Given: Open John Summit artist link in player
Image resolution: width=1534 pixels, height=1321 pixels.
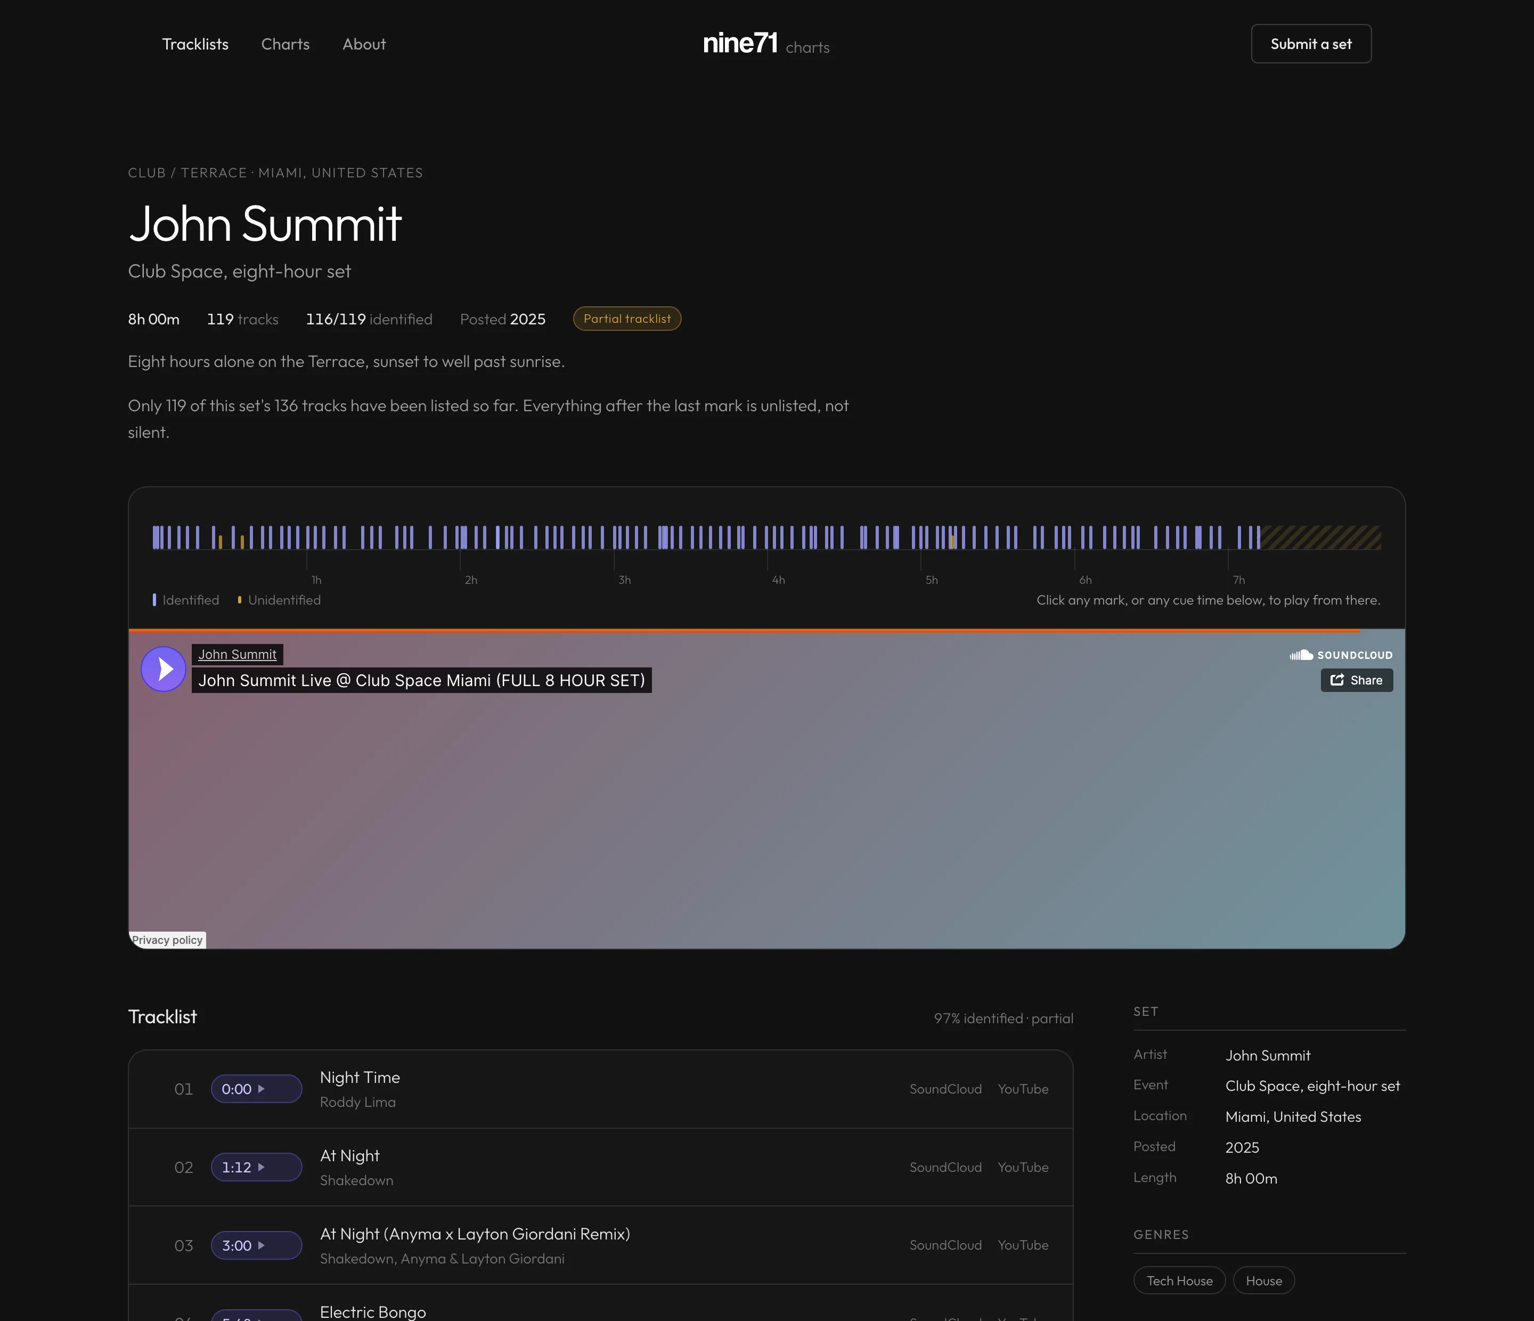Looking at the screenshot, I should click(237, 655).
